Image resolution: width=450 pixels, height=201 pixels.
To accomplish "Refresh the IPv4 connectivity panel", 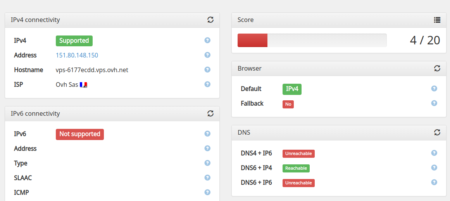I will coord(210,20).
